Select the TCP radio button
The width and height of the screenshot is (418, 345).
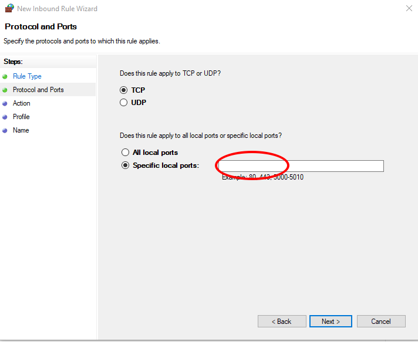[x=123, y=90]
